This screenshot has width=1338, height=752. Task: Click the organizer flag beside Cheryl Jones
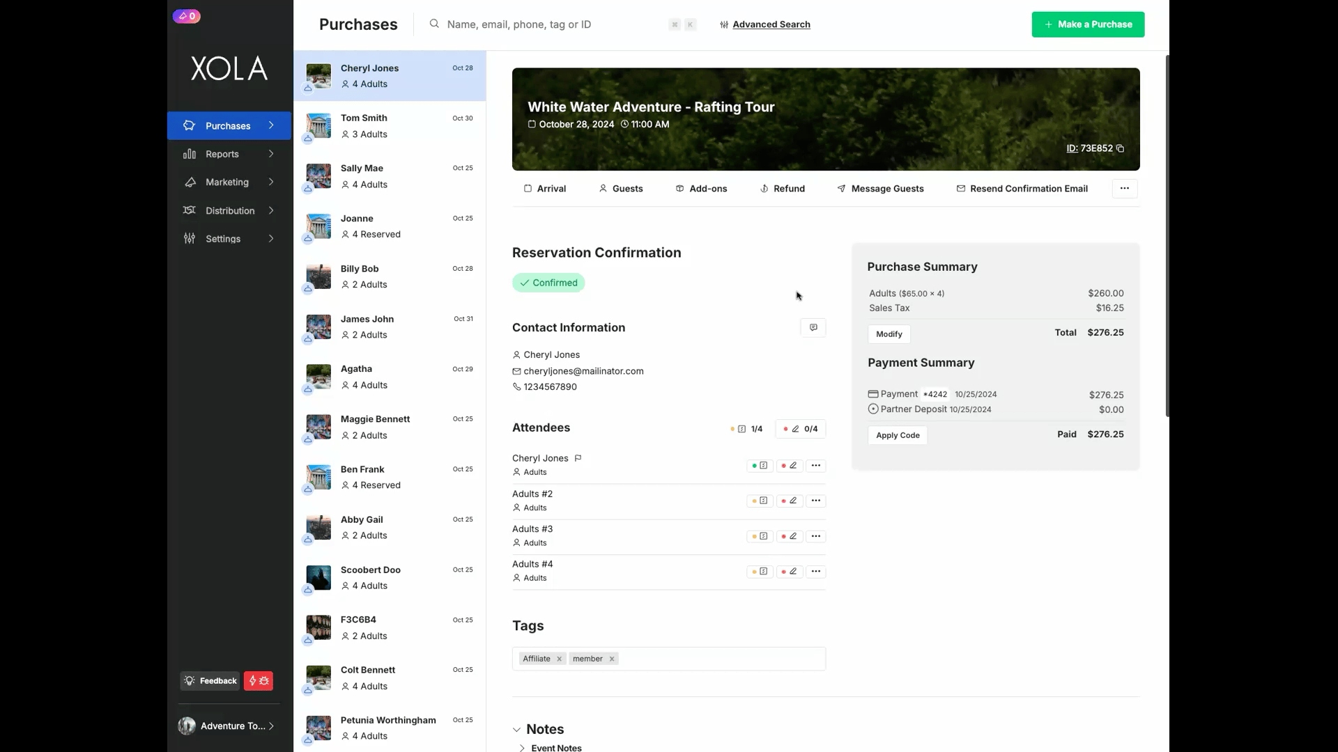point(578,458)
